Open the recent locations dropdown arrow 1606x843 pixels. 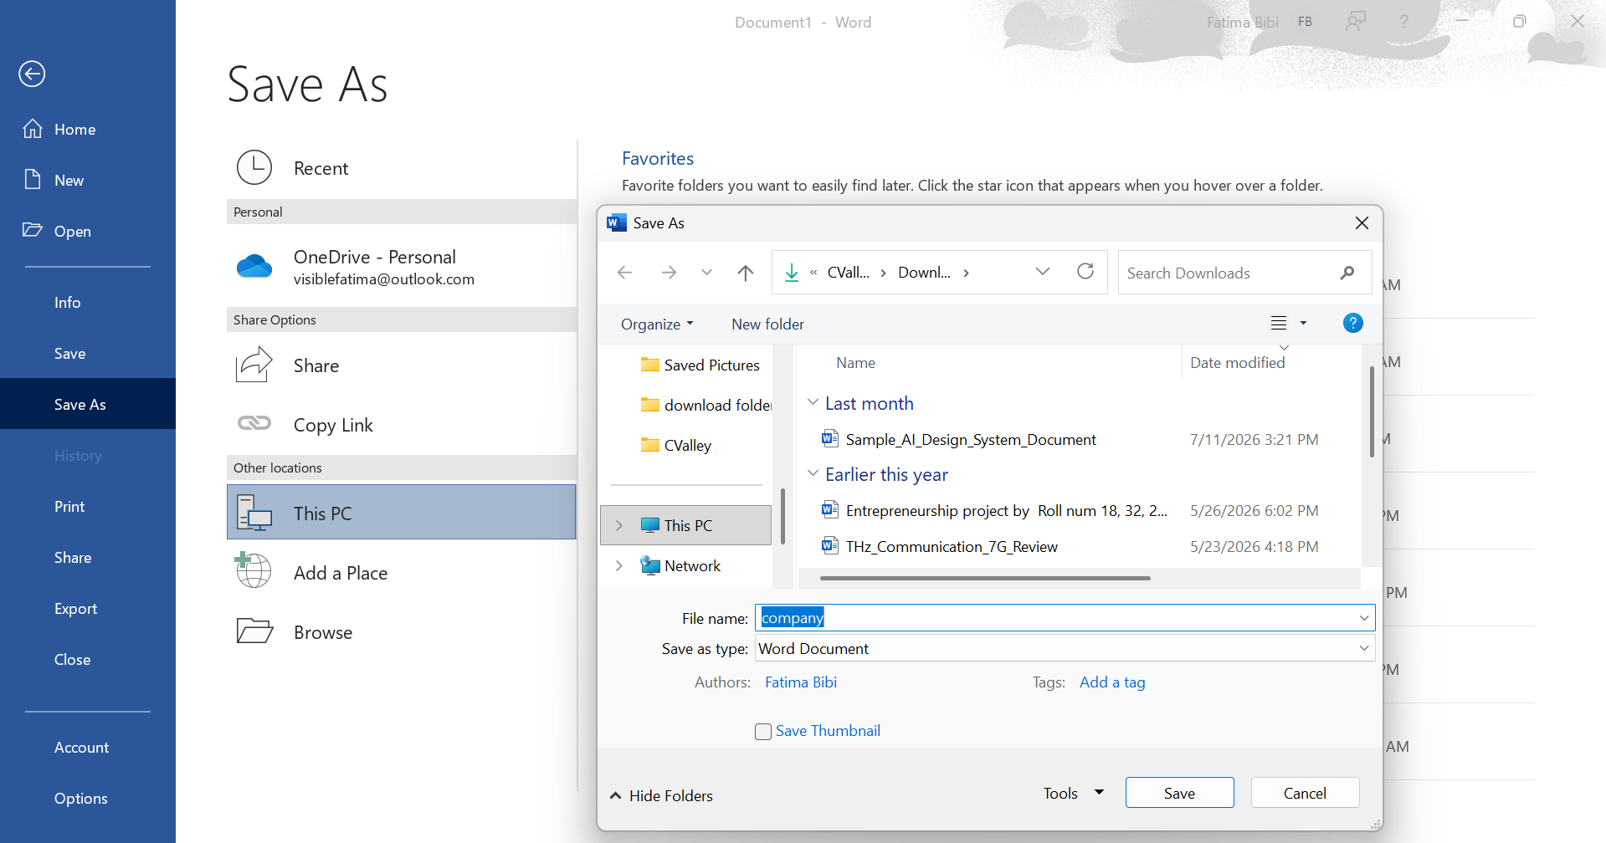706,273
